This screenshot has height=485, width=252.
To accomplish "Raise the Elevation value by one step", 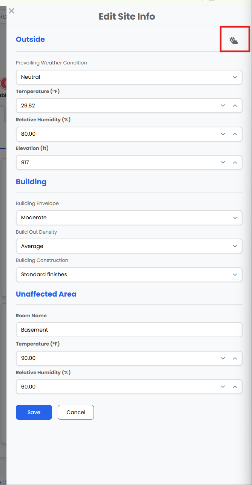I will pyautogui.click(x=235, y=162).
